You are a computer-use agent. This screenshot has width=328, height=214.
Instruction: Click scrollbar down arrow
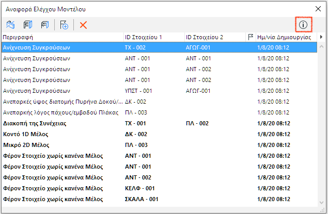321,202
